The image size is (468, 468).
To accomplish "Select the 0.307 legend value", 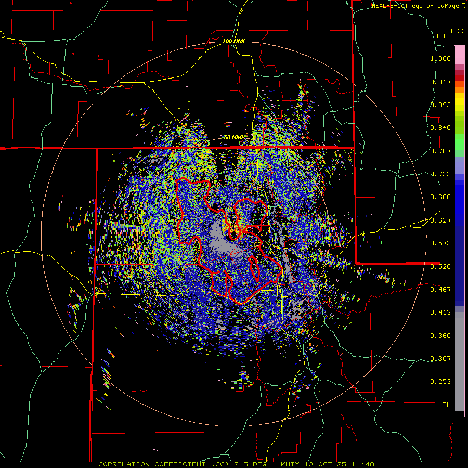I will [x=440, y=359].
